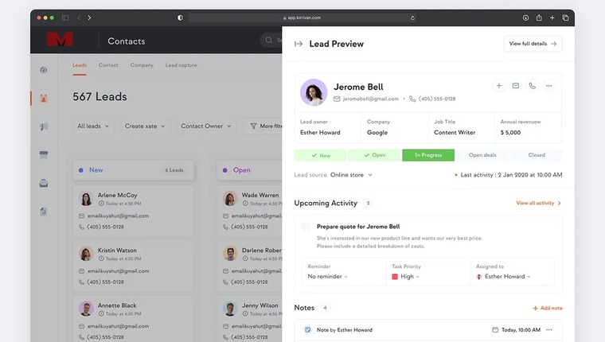Image resolution: width=605 pixels, height=342 pixels.
Task: Open the No reminder dropdown
Action: (x=328, y=277)
